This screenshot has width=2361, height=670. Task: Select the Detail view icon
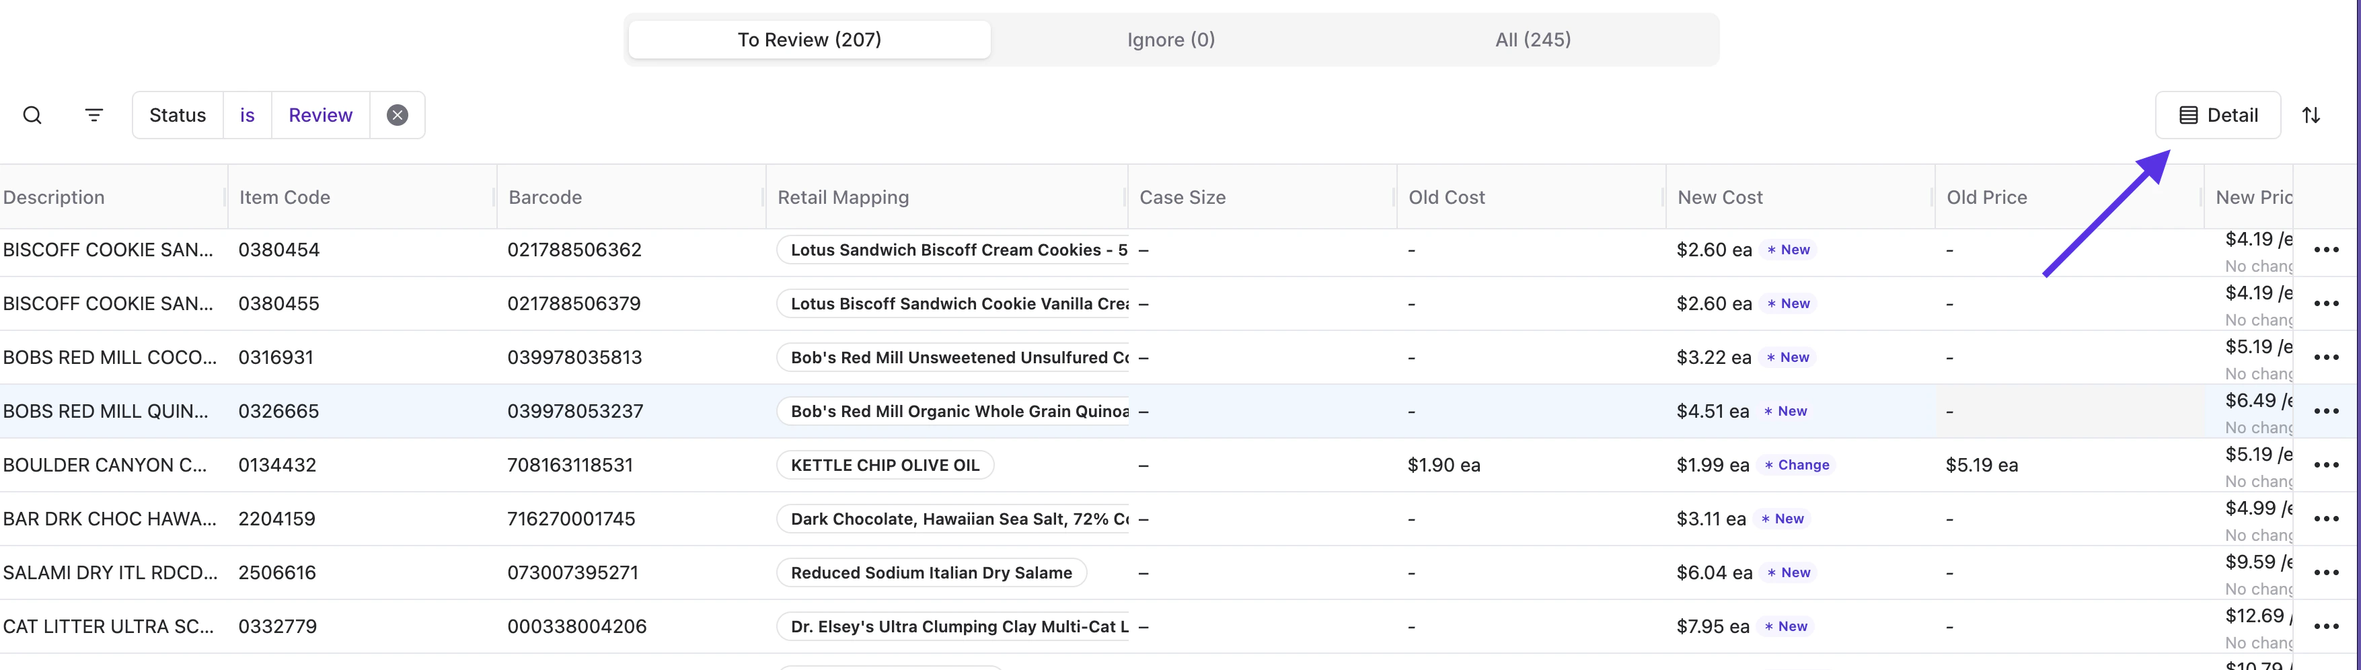(2191, 114)
